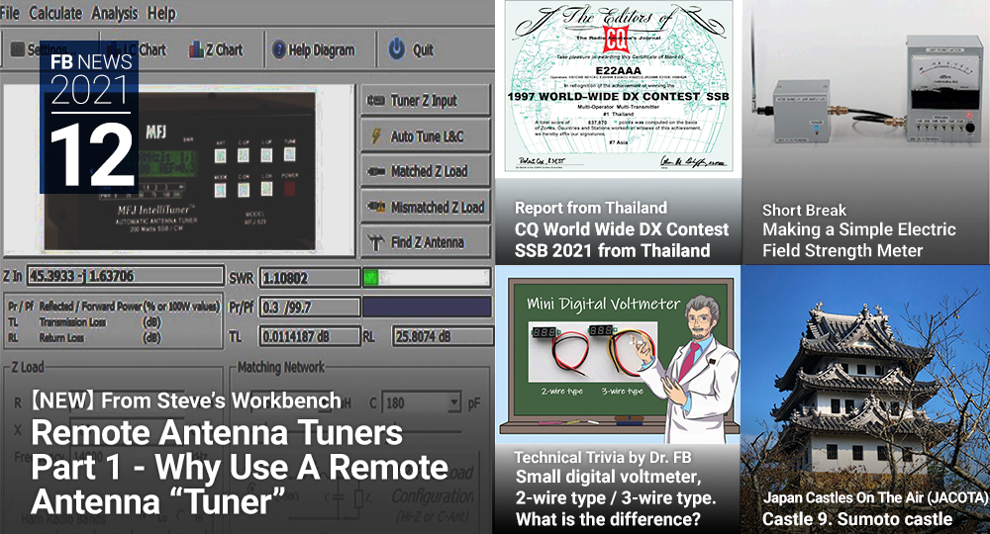The height and width of the screenshot is (534, 990).
Task: Open the Analysis menu
Action: [115, 13]
